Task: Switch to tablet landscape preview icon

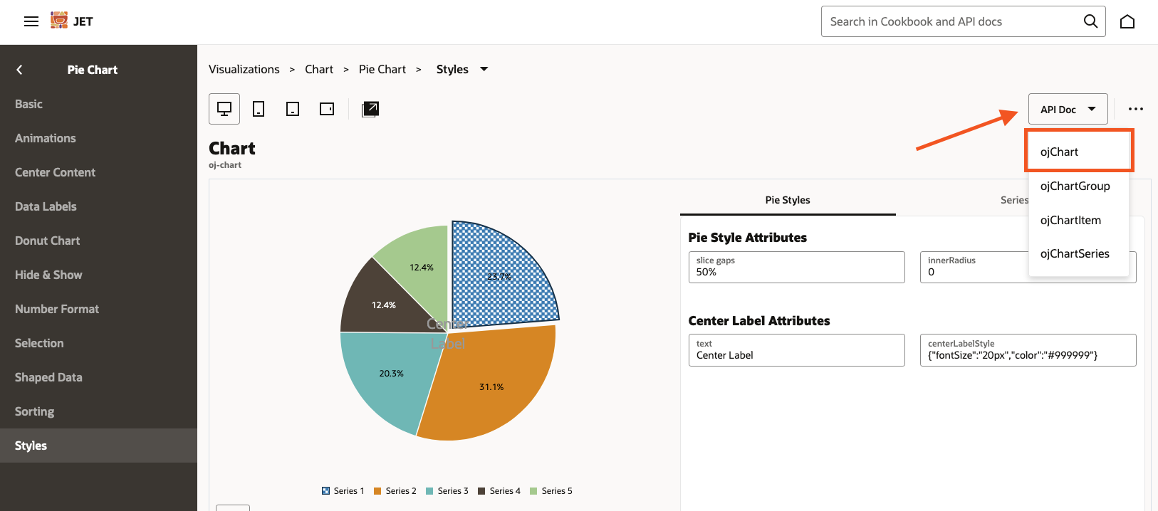Action: pyautogui.click(x=327, y=109)
